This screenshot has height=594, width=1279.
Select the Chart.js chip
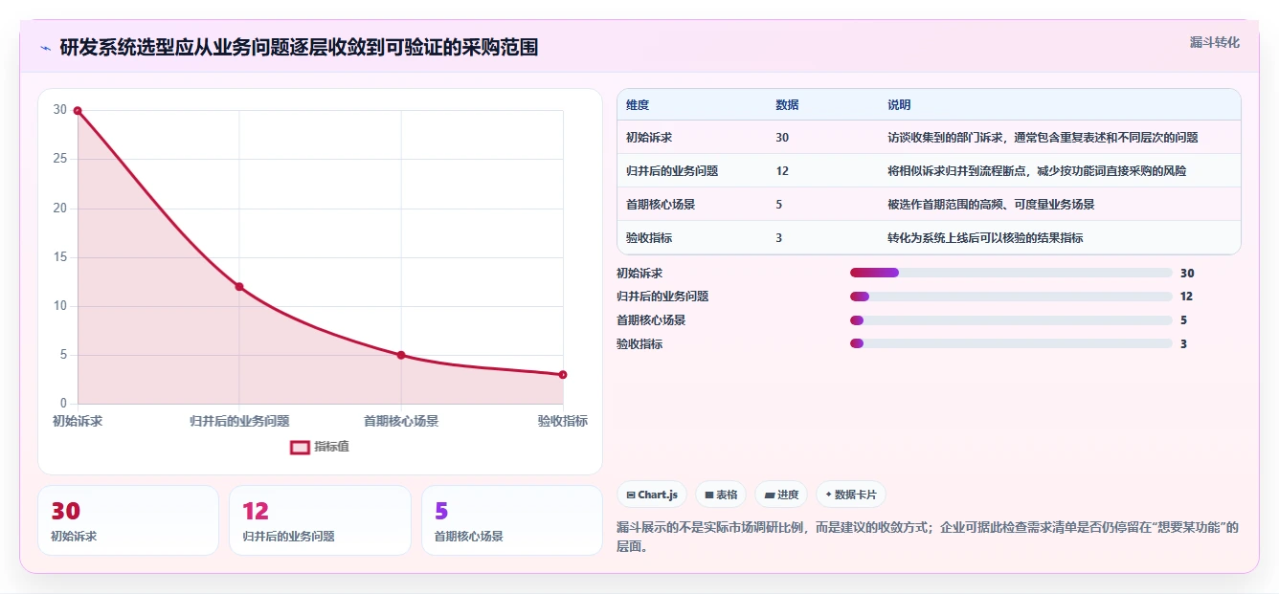click(652, 495)
